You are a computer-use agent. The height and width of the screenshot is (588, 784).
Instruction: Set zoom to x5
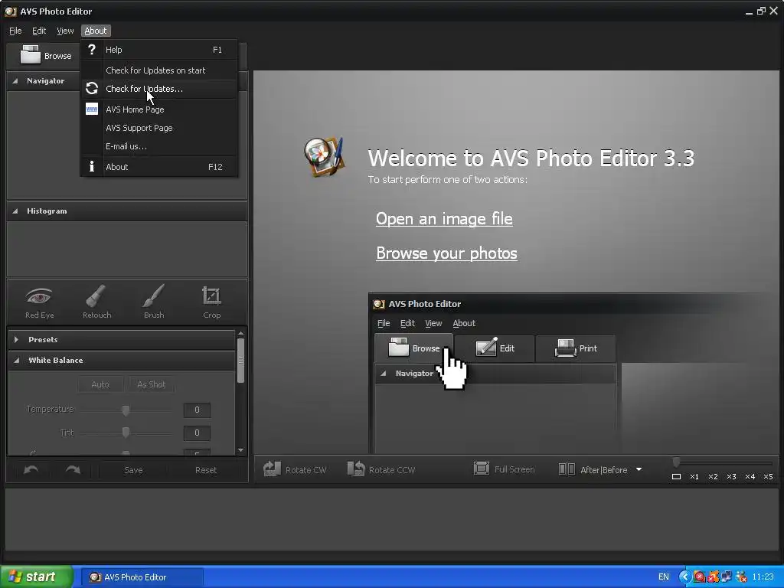click(x=769, y=476)
